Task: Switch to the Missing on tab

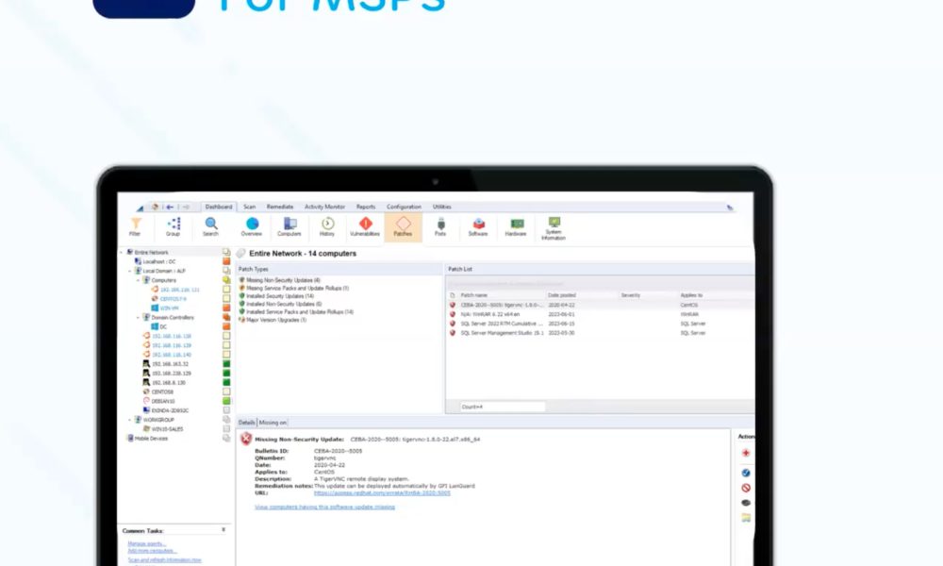Action: [x=273, y=423]
